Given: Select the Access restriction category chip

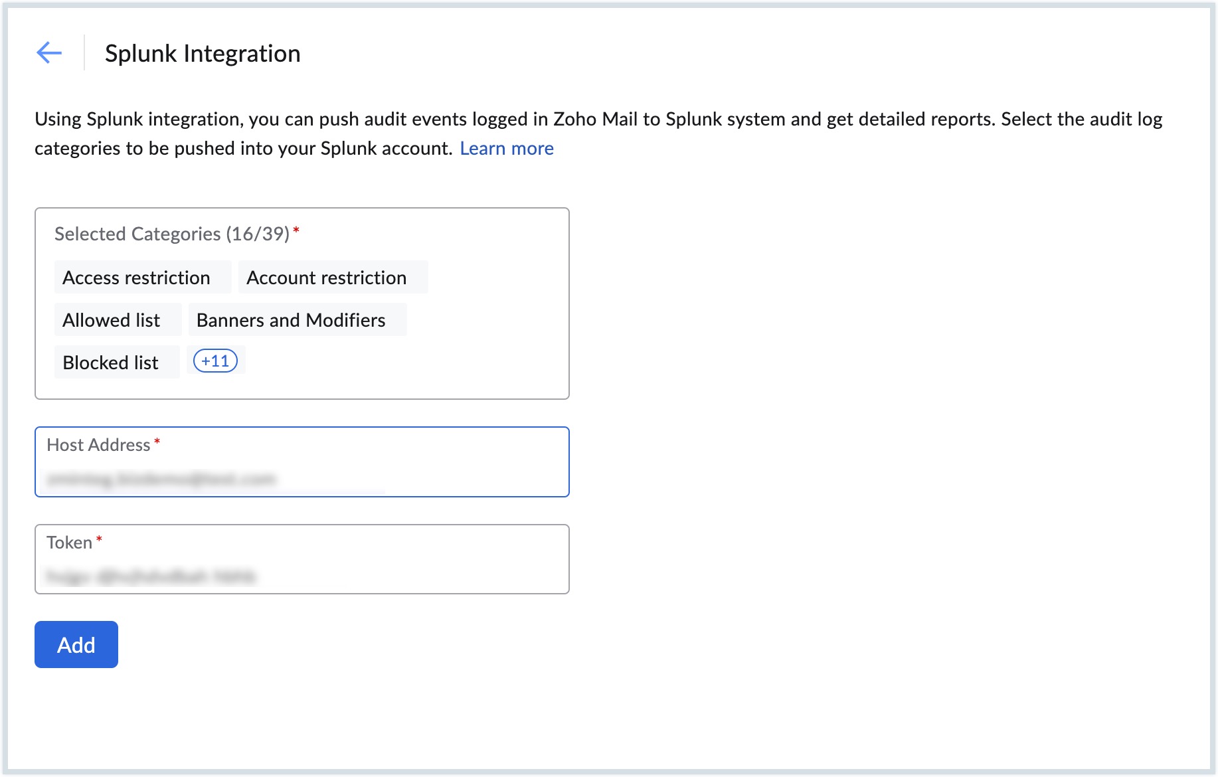Looking at the screenshot, I should point(141,277).
